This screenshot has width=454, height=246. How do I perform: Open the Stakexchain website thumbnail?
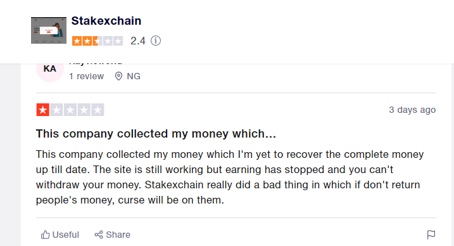(49, 30)
